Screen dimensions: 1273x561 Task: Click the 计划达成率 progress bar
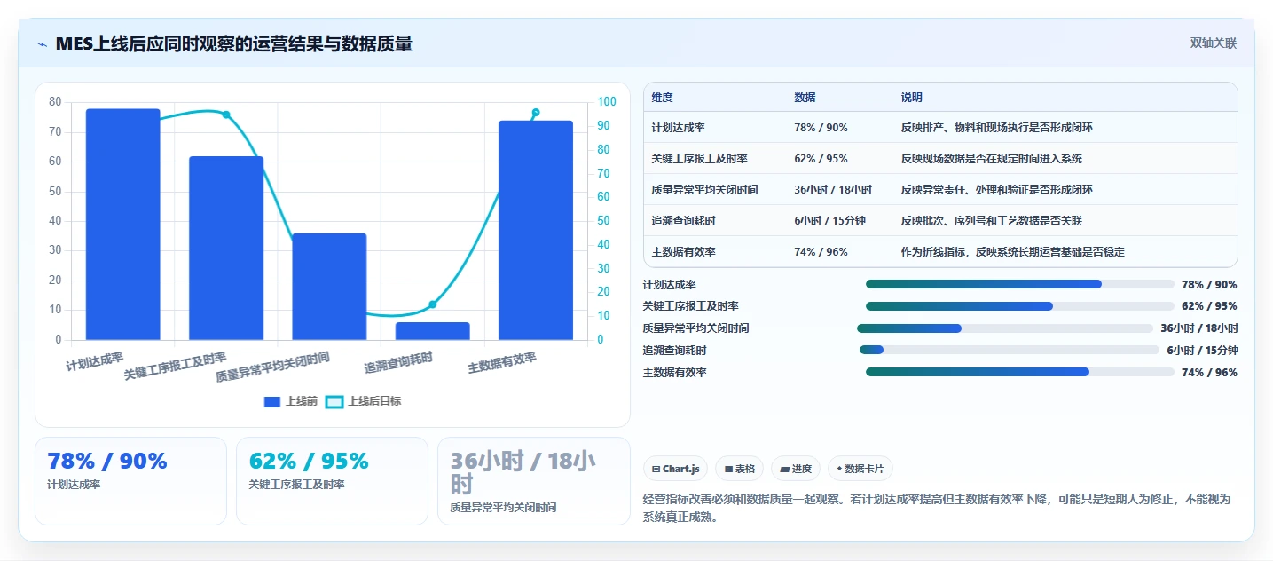pos(1020,284)
